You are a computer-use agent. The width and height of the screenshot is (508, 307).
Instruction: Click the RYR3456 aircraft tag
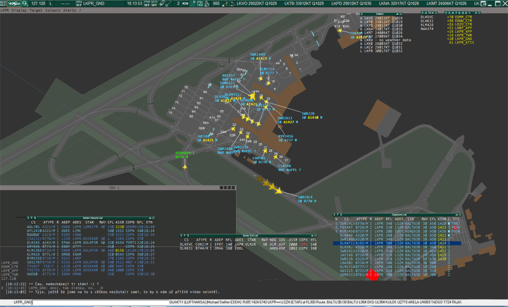point(287,138)
